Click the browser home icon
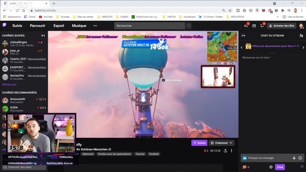Viewport: 306px width, 172px height. (23, 11)
